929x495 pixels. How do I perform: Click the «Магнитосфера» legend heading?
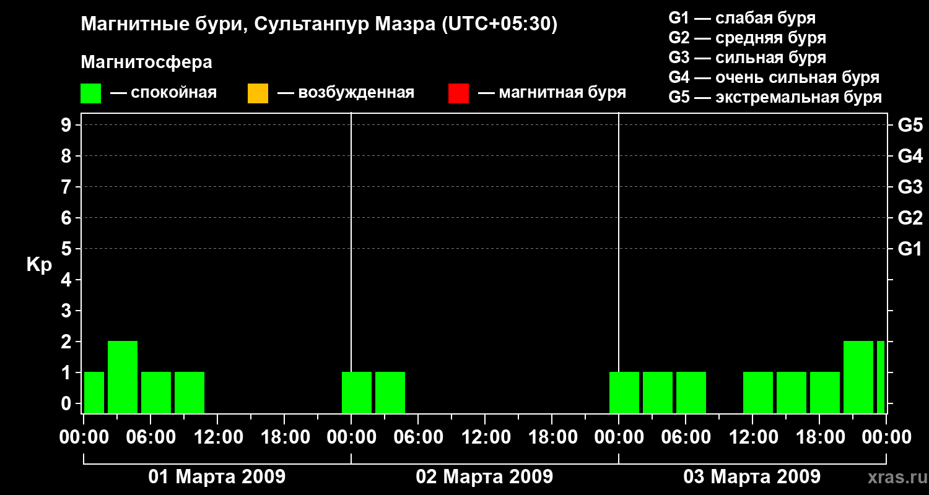[x=146, y=62]
